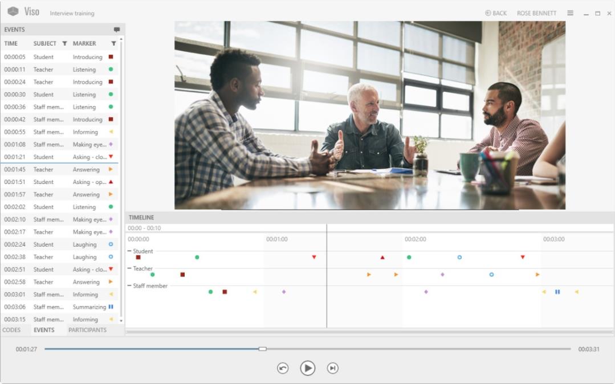615x384 pixels.
Task: Select the 00:03:06 Summarizing event row
Action: pyautogui.click(x=59, y=307)
